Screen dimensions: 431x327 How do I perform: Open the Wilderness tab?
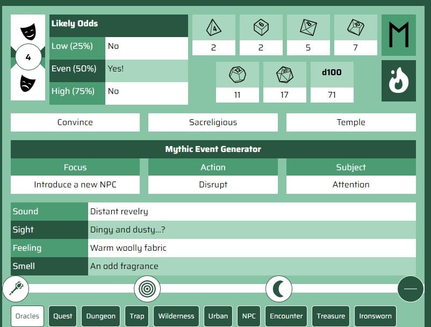click(176, 316)
